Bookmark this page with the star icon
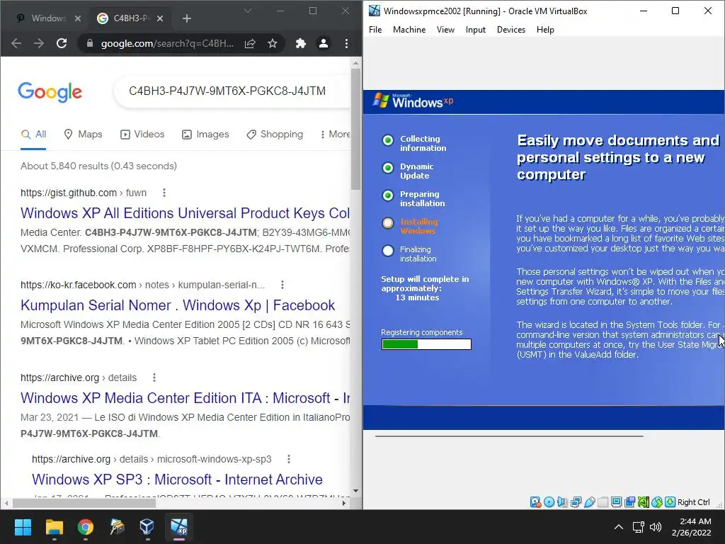Viewport: 725px width, 544px height. click(273, 43)
